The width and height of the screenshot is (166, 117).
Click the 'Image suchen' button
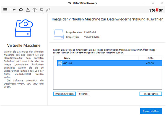point(151,94)
